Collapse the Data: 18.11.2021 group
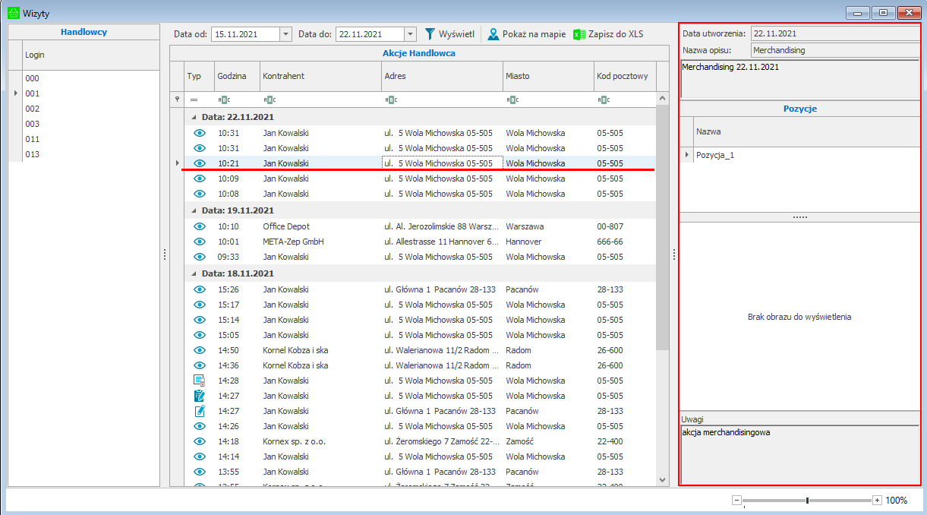The width and height of the screenshot is (927, 515). tap(194, 273)
